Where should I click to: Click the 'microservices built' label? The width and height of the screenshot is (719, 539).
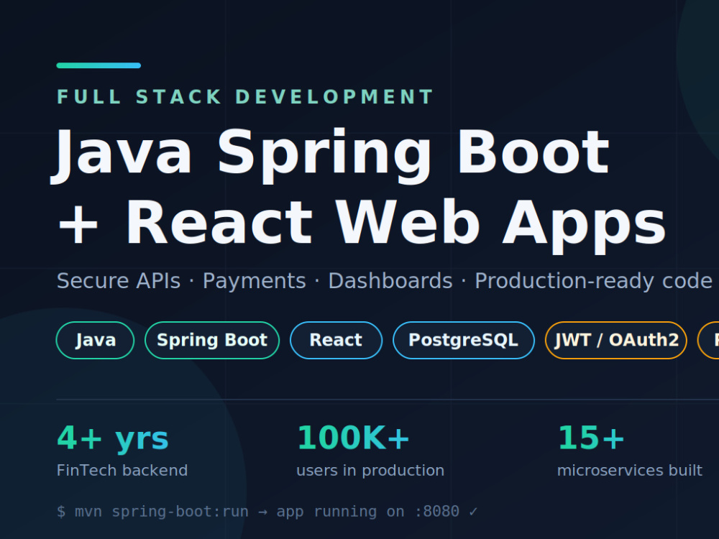click(x=630, y=470)
